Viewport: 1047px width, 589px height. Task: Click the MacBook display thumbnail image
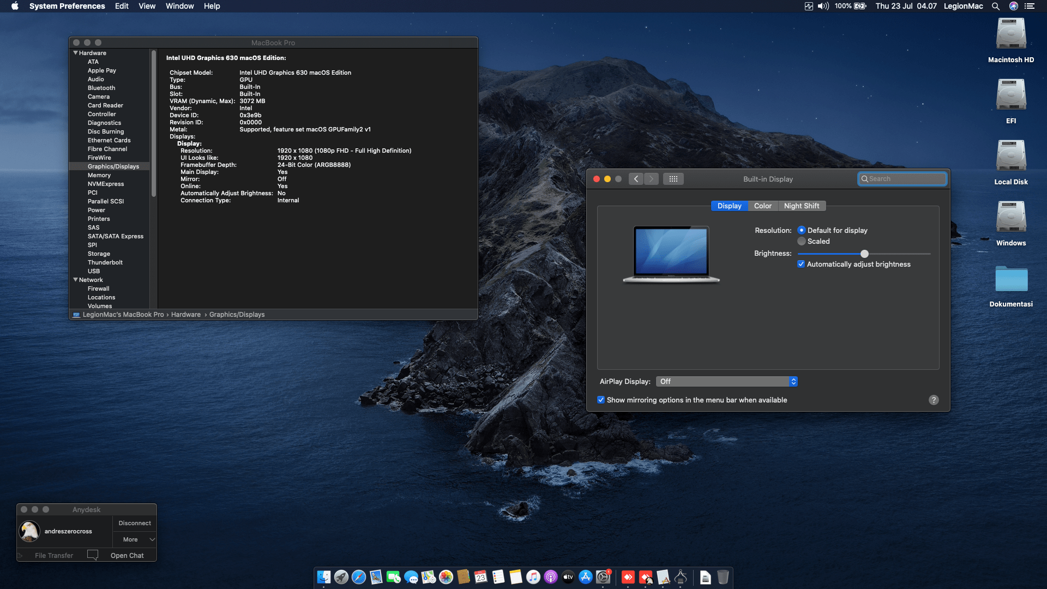(x=671, y=255)
